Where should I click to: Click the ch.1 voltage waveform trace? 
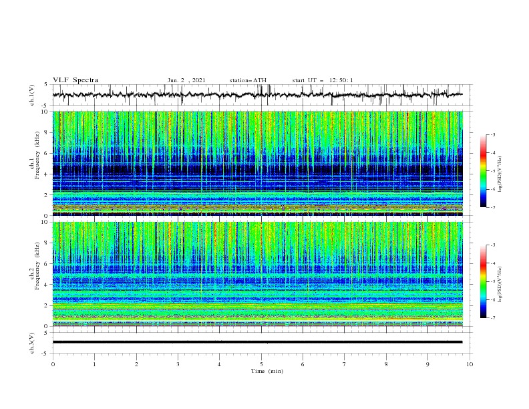257,95
